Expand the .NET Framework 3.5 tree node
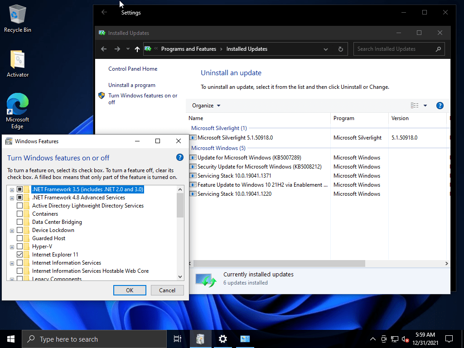This screenshot has width=464, height=348. tap(12, 190)
